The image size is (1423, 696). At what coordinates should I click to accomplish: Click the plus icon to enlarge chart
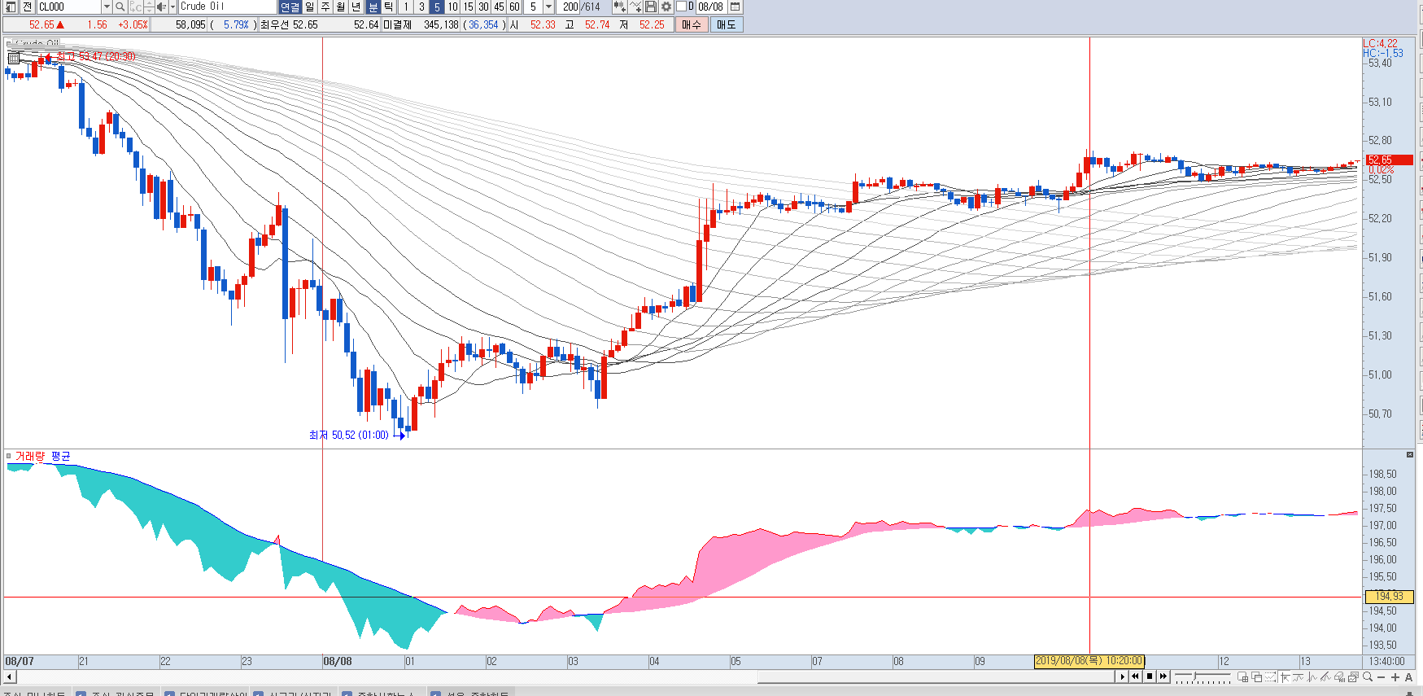click(1395, 677)
